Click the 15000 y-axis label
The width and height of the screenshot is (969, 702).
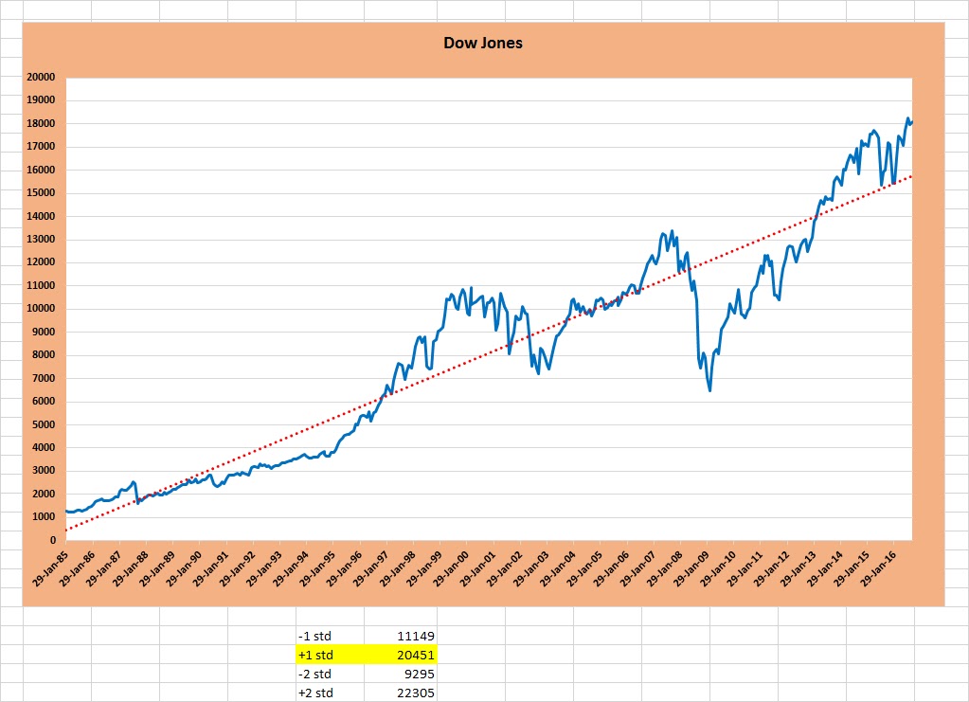point(41,193)
